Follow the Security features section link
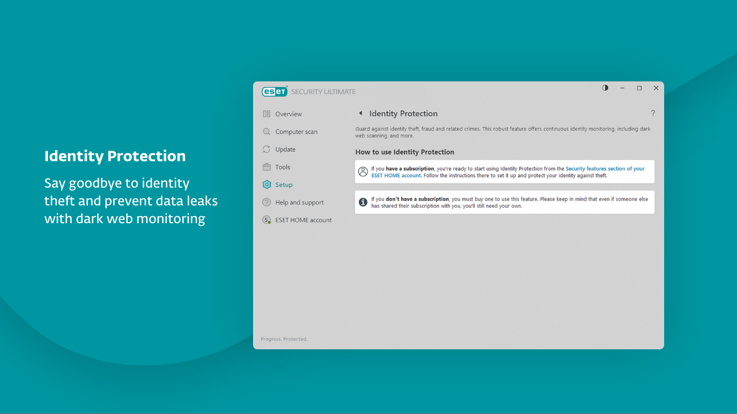Image resolution: width=737 pixels, height=414 pixels. (605, 168)
